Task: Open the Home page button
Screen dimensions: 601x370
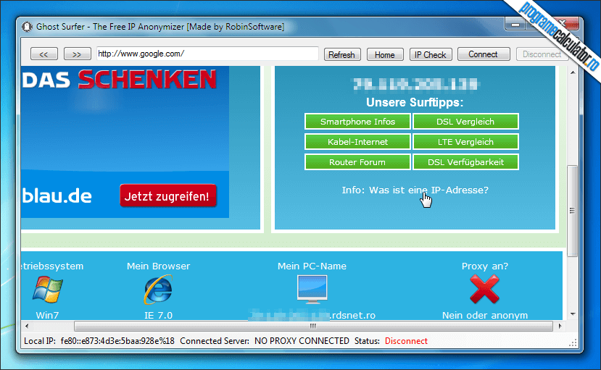Action: pos(385,54)
